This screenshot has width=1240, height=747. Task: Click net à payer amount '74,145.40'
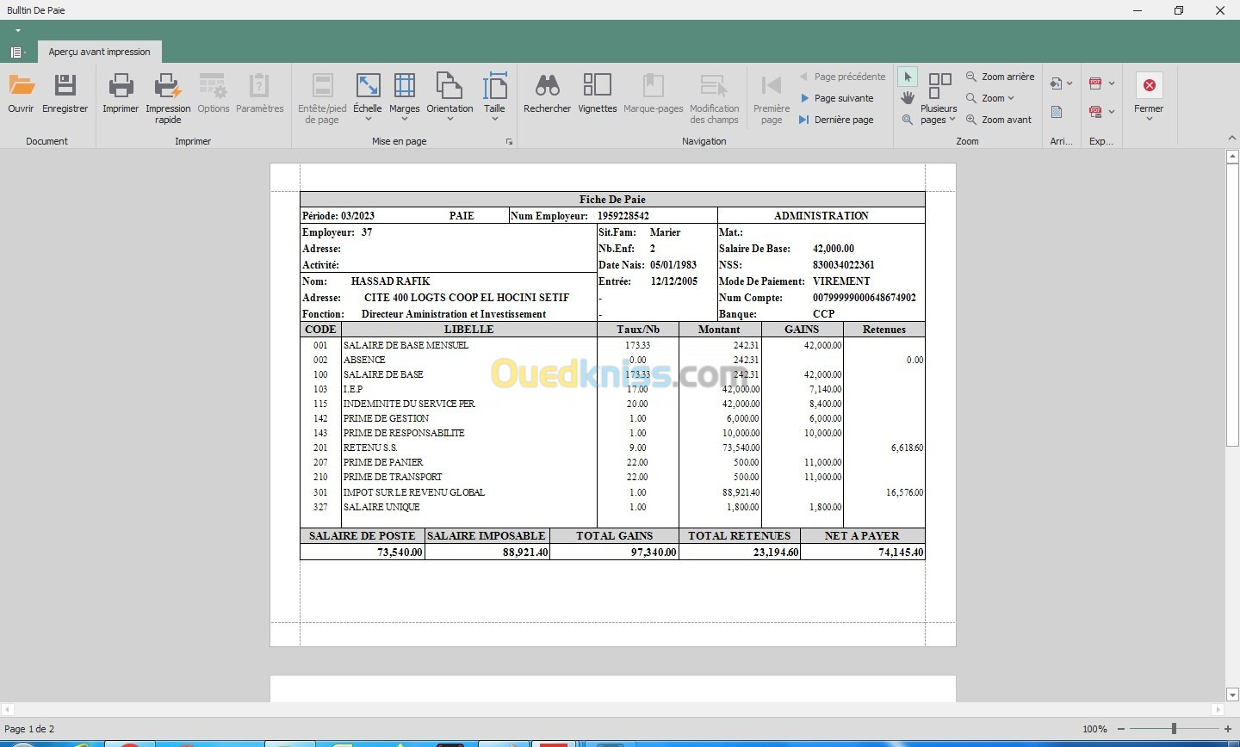point(901,553)
